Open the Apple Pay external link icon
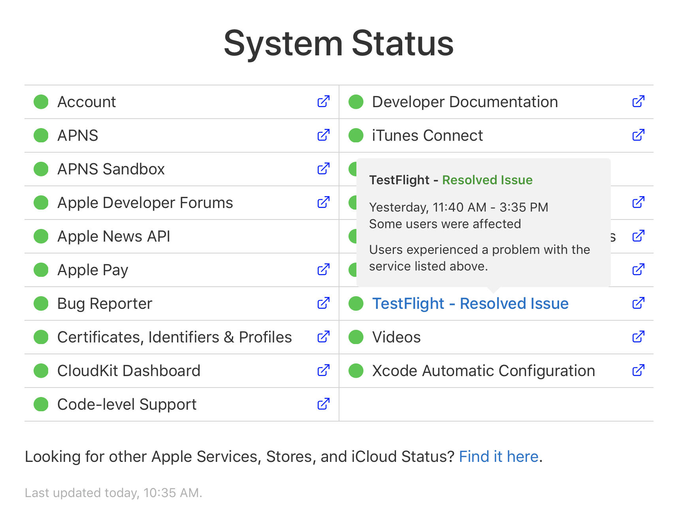This screenshot has width=682, height=522. point(323,270)
